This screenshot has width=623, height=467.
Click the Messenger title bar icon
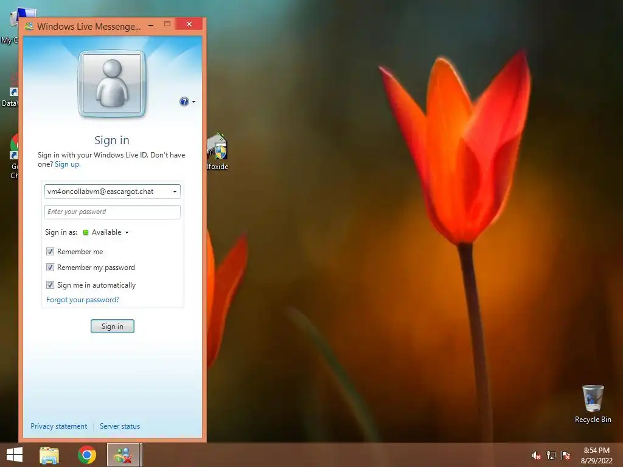[29, 27]
